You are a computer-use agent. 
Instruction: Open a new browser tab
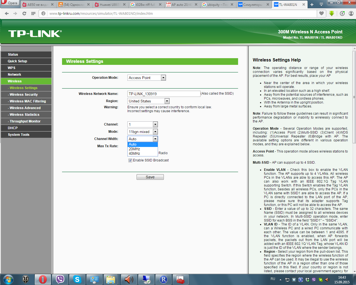click(312, 4)
